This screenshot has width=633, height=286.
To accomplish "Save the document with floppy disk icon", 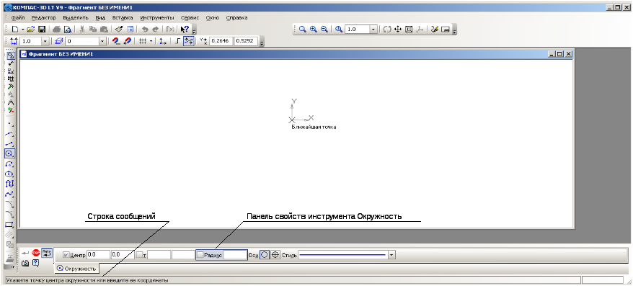I will (42, 30).
